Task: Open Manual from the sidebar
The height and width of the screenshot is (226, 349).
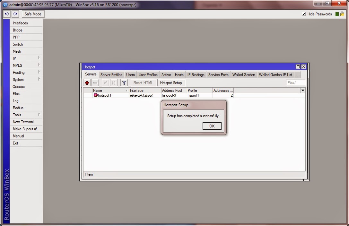Action: 26,136
